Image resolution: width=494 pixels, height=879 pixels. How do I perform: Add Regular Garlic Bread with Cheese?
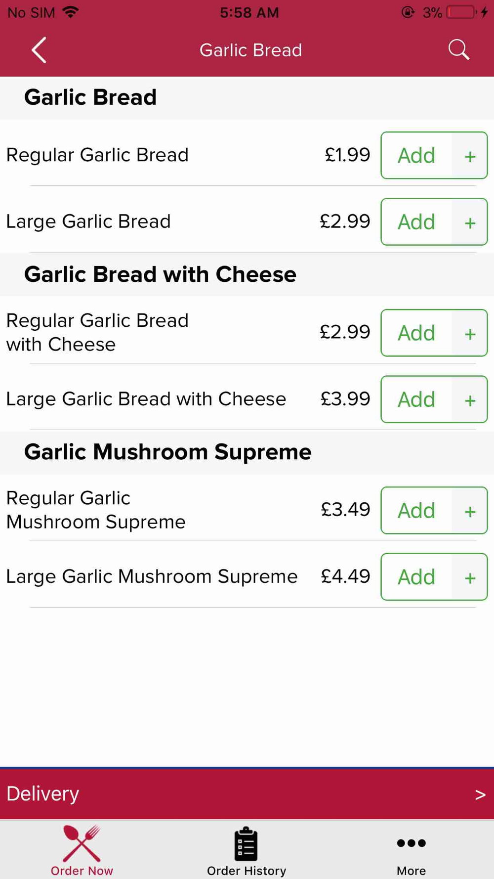[416, 333]
